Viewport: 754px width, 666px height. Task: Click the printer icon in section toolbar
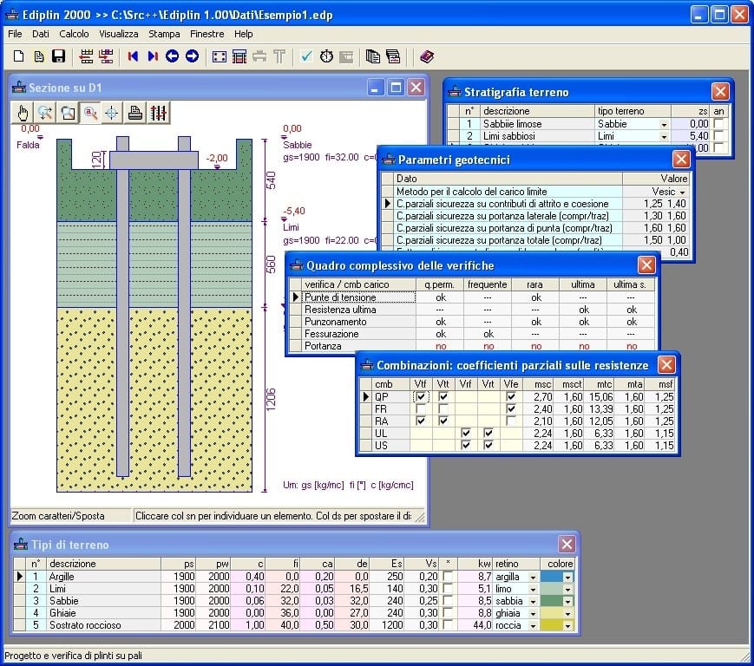(x=134, y=113)
